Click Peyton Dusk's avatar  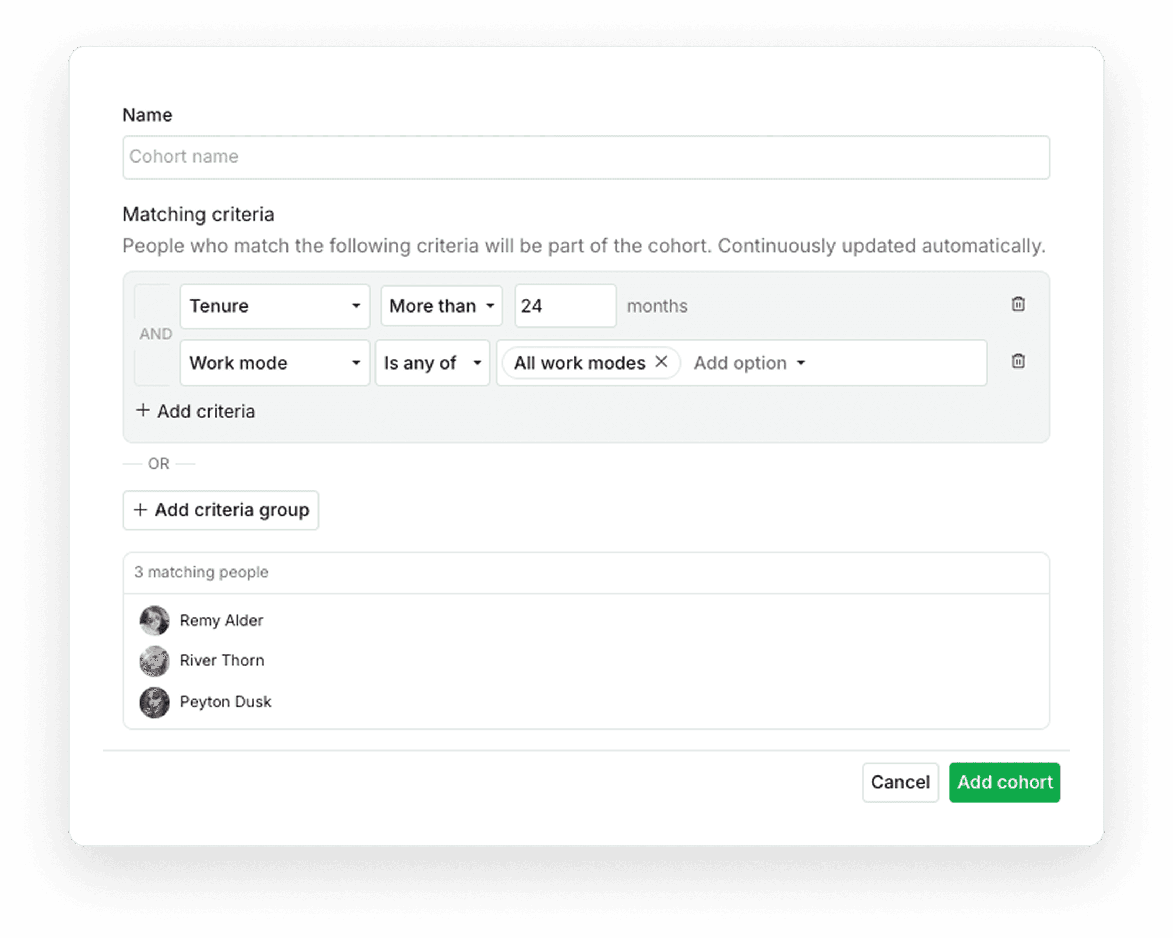tap(155, 702)
